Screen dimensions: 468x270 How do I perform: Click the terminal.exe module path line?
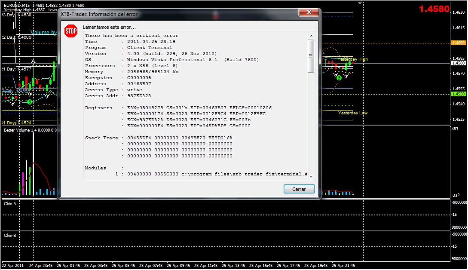pyautogui.click(x=211, y=174)
